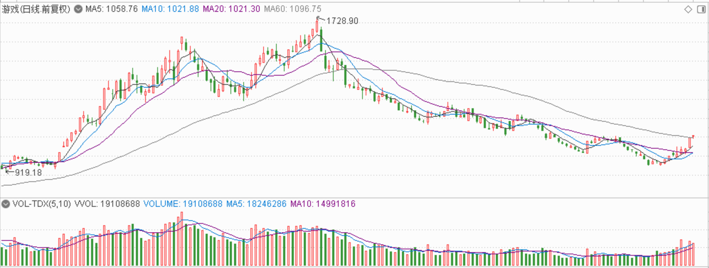Image resolution: width=709 pixels, height=268 pixels.
Task: Open the dropdown arrow beside 游戏(日线.前复权)
Action: click(78, 9)
